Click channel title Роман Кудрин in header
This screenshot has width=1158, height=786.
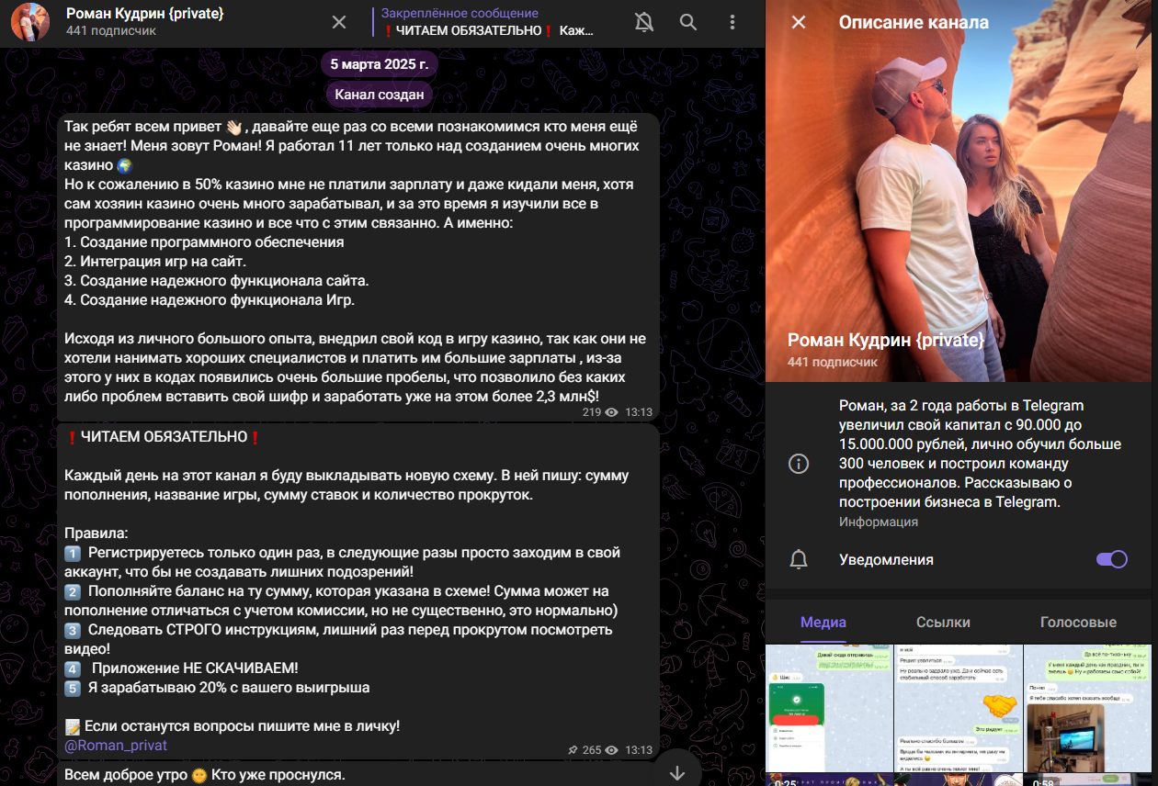(x=145, y=14)
